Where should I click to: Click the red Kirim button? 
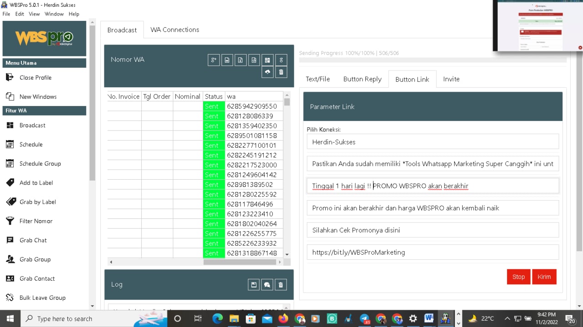544,277
